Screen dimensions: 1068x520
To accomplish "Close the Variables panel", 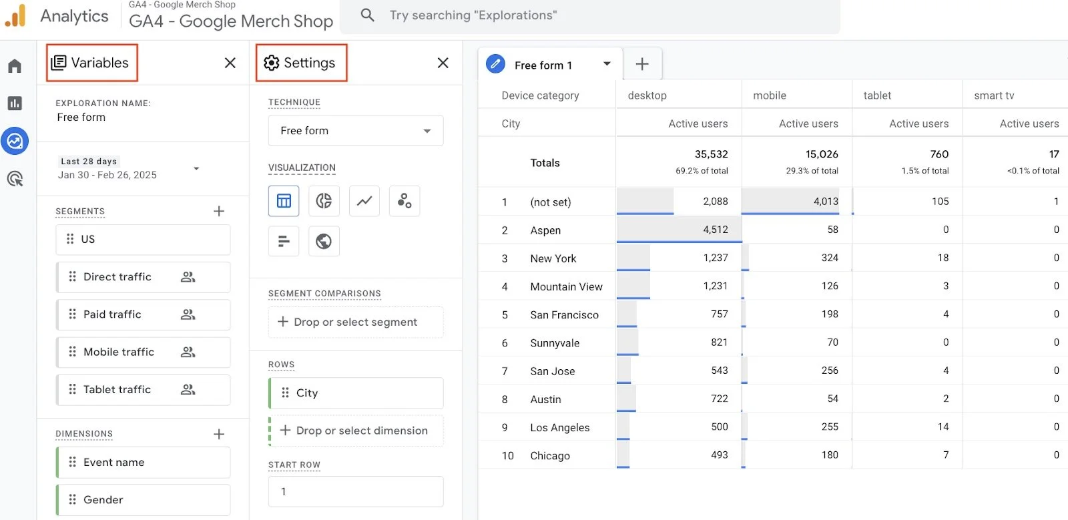I will click(x=230, y=63).
